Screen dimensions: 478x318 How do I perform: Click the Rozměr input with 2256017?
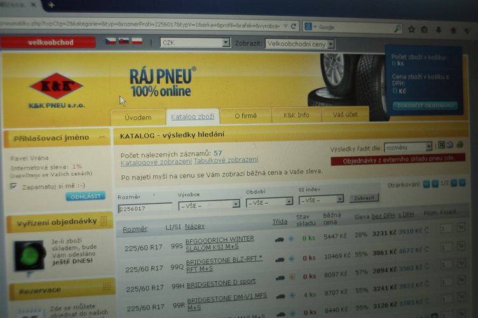pos(145,208)
